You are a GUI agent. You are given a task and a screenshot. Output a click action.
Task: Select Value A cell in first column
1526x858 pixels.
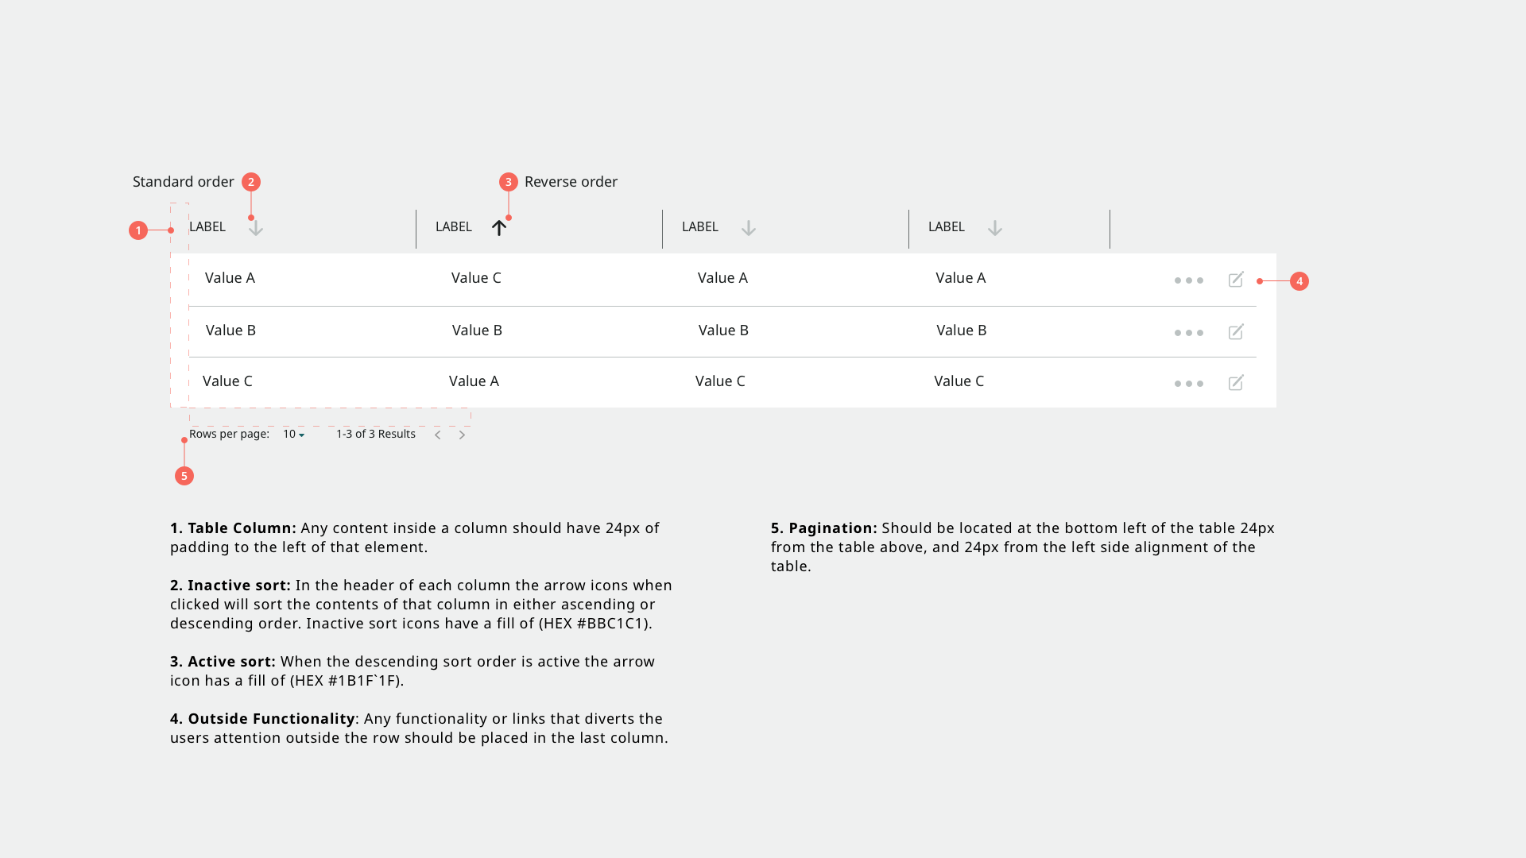[230, 278]
